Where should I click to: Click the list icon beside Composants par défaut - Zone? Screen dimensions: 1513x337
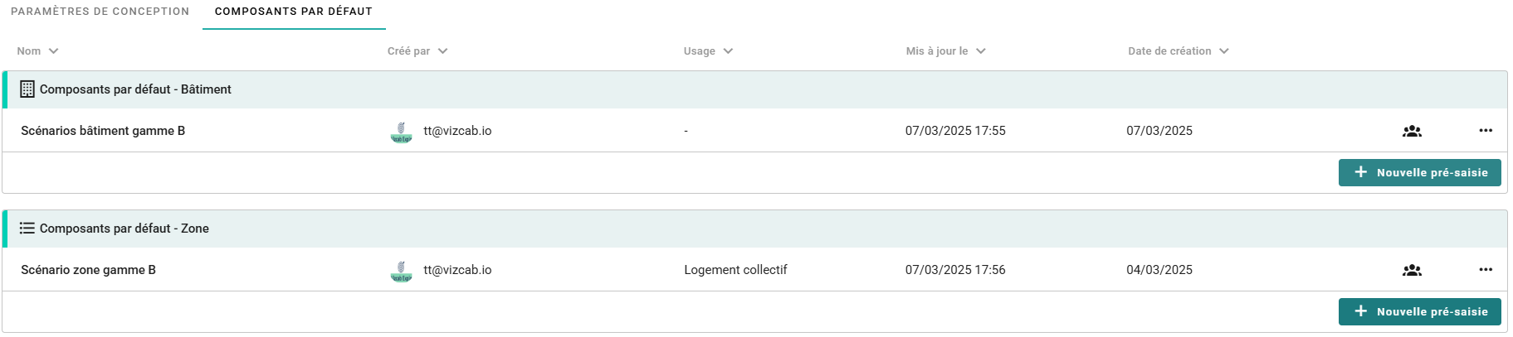point(27,229)
